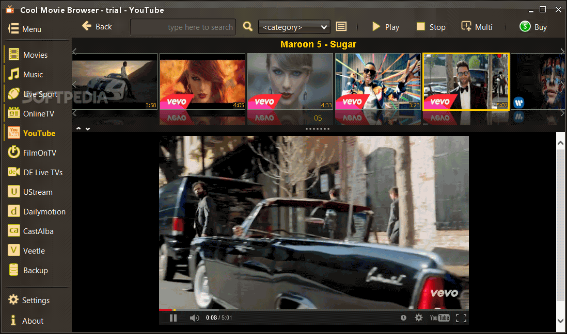Click the main video viewing area
The width and height of the screenshot is (567, 334).
pos(314,223)
